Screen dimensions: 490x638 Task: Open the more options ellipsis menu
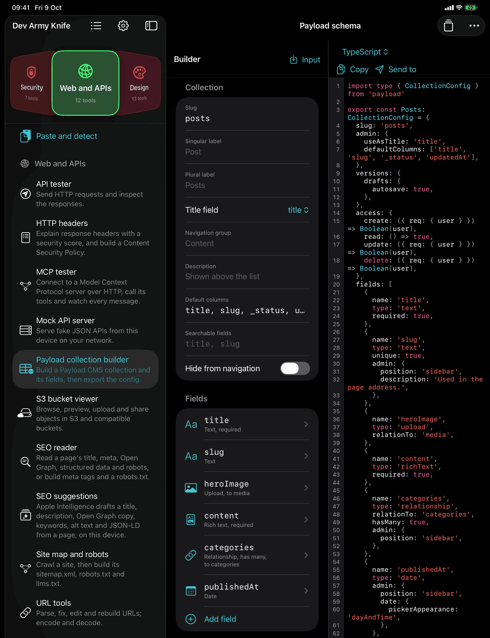point(474,26)
